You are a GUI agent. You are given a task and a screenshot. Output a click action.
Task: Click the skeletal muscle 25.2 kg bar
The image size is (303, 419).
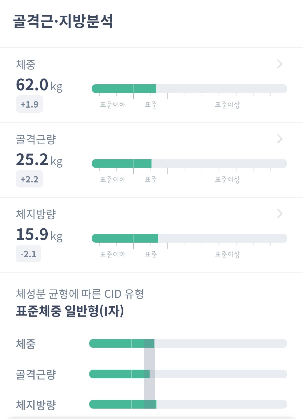(x=189, y=163)
